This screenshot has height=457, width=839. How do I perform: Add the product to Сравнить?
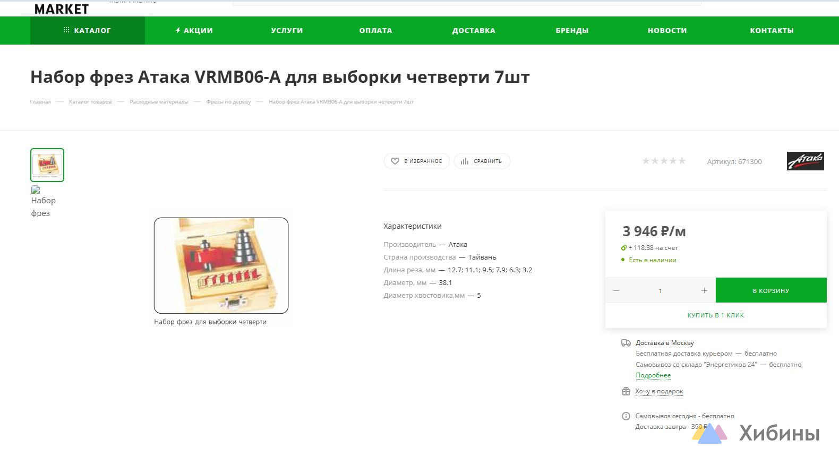(x=482, y=161)
